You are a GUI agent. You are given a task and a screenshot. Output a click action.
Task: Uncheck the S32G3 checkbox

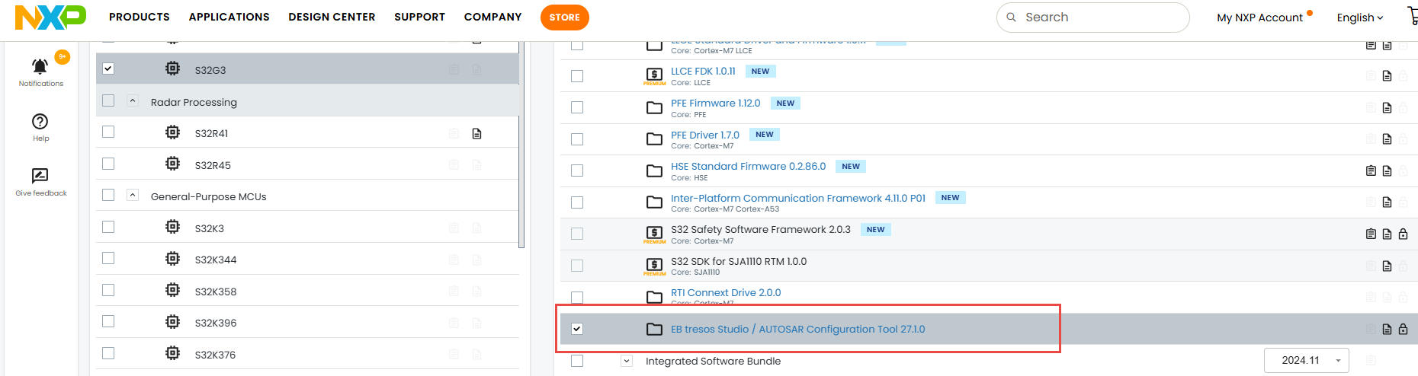click(x=108, y=69)
